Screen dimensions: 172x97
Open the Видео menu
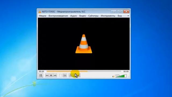(83, 16)
